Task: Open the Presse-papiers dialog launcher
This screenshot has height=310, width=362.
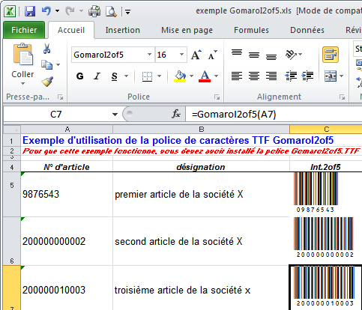Action: point(60,97)
